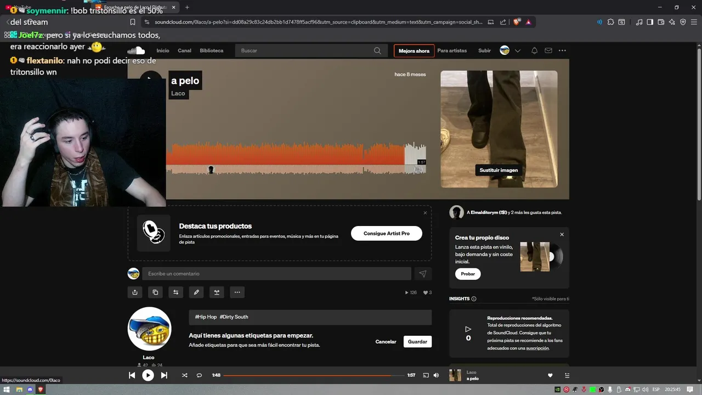Open the Windows Start button
The height and width of the screenshot is (395, 702).
pos(7,390)
